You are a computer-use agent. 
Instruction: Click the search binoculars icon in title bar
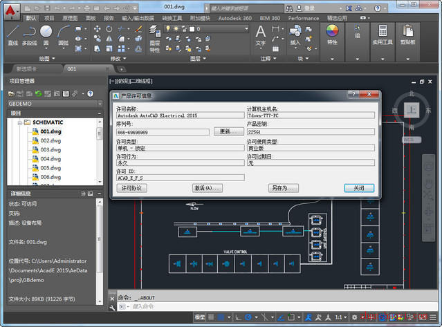pyautogui.click(x=289, y=8)
